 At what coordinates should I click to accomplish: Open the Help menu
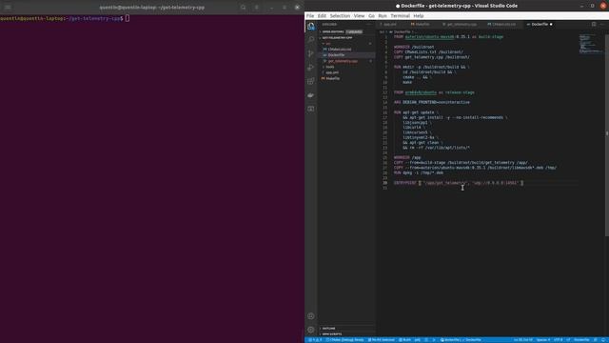(419, 16)
